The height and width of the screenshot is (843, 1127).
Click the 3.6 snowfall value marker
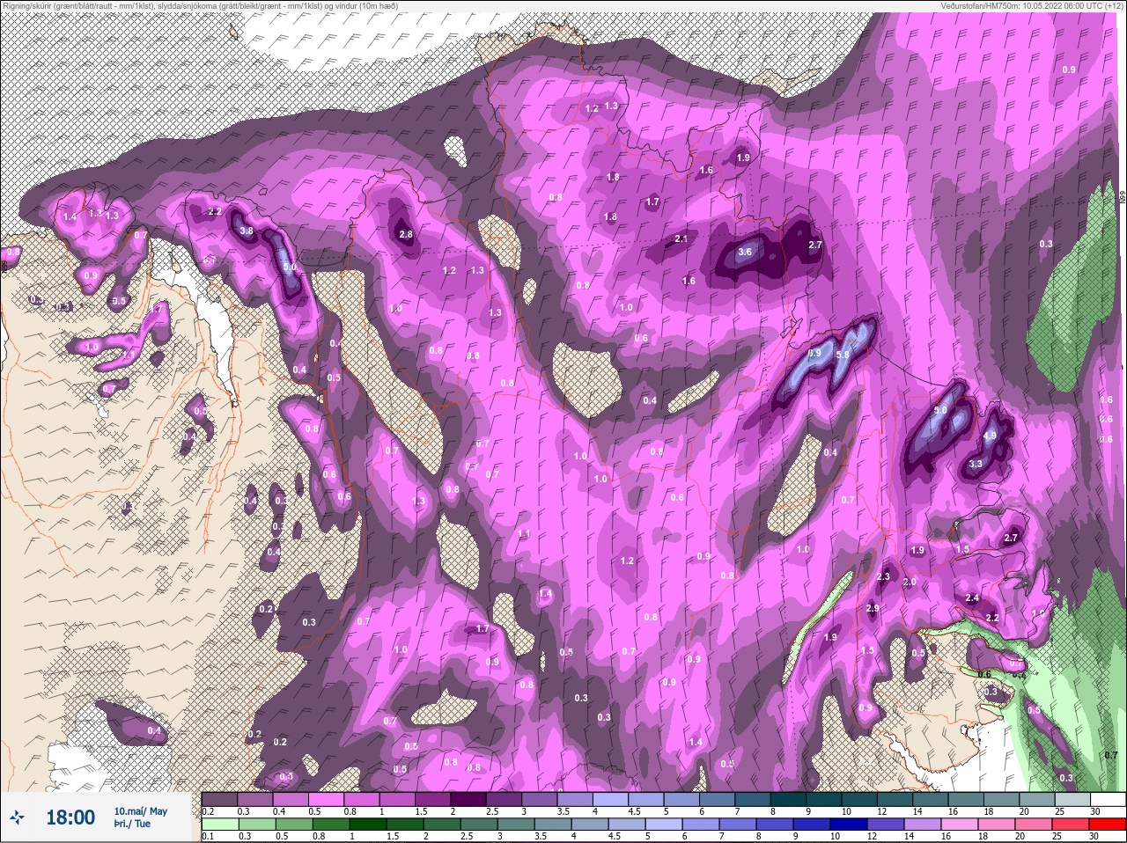745,252
